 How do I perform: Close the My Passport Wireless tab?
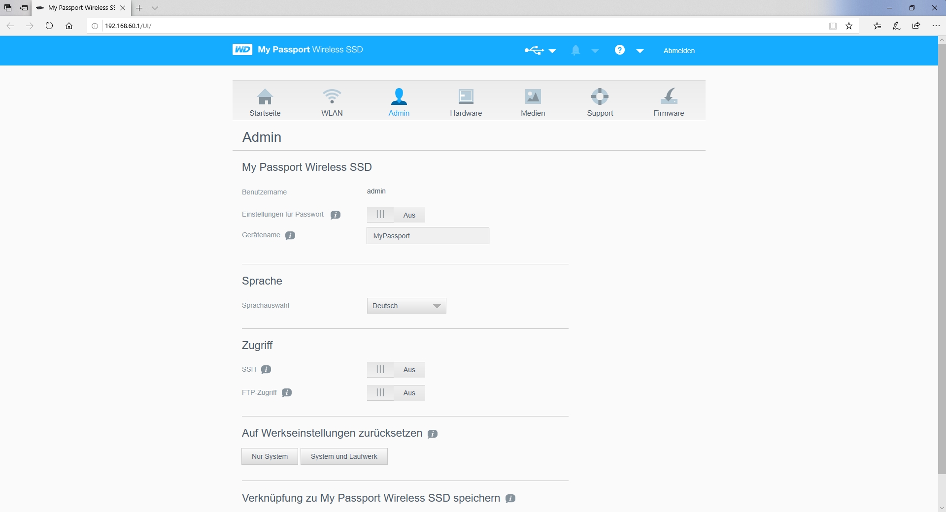(123, 8)
